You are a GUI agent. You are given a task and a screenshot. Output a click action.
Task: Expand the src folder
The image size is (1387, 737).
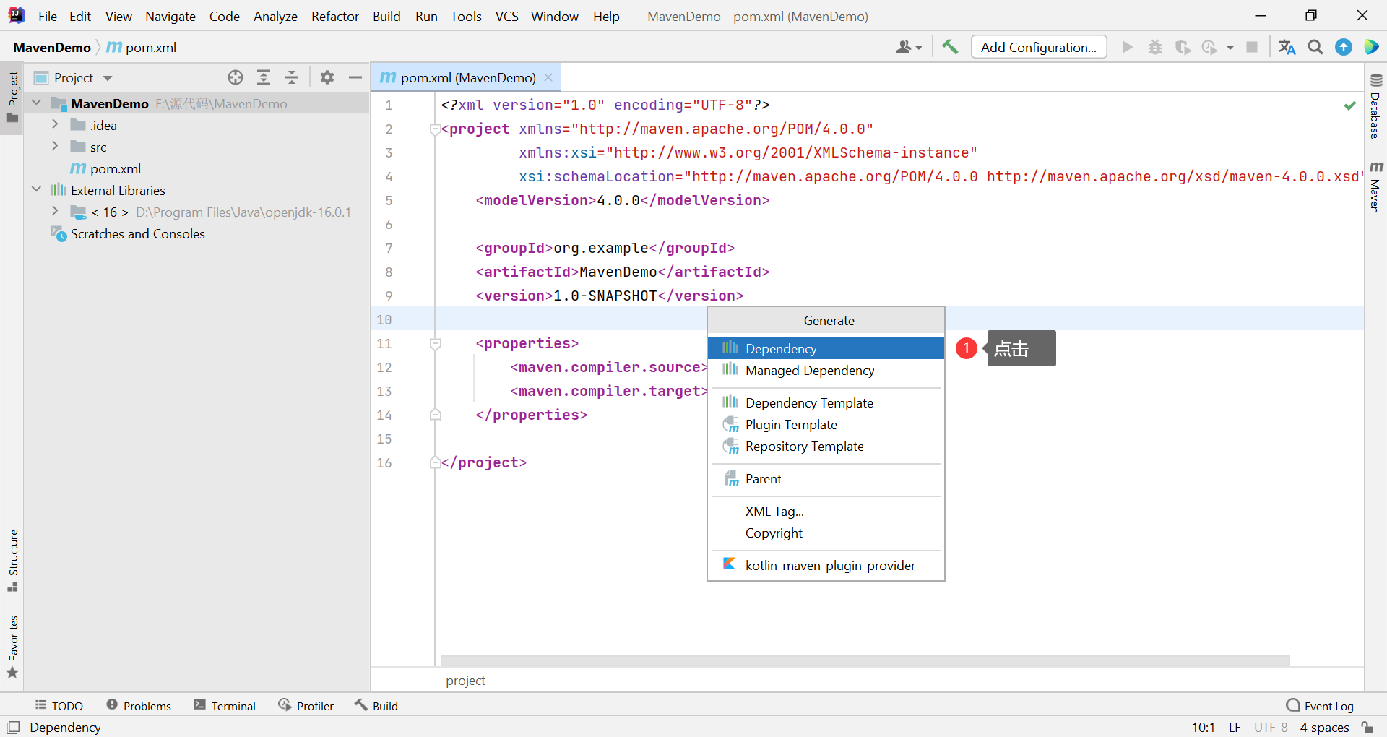[55, 147]
